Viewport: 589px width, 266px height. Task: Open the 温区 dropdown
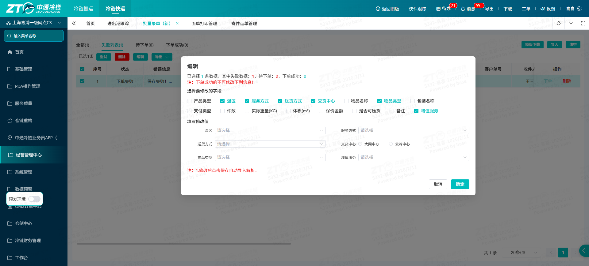(270, 130)
